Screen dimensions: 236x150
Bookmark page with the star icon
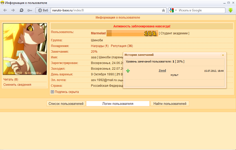click(x=163, y=10)
